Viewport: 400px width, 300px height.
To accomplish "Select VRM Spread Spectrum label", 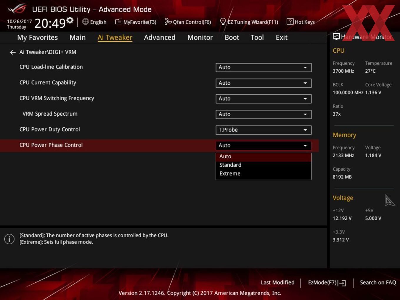I will (50, 114).
